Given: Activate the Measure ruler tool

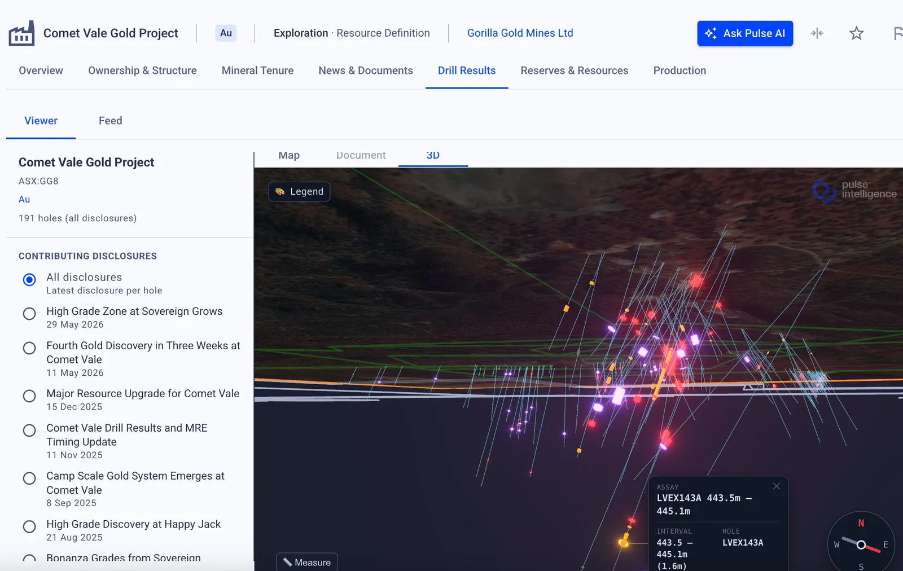Looking at the screenshot, I should (306, 562).
